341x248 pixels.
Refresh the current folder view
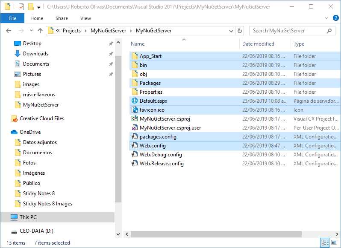tap(239, 31)
